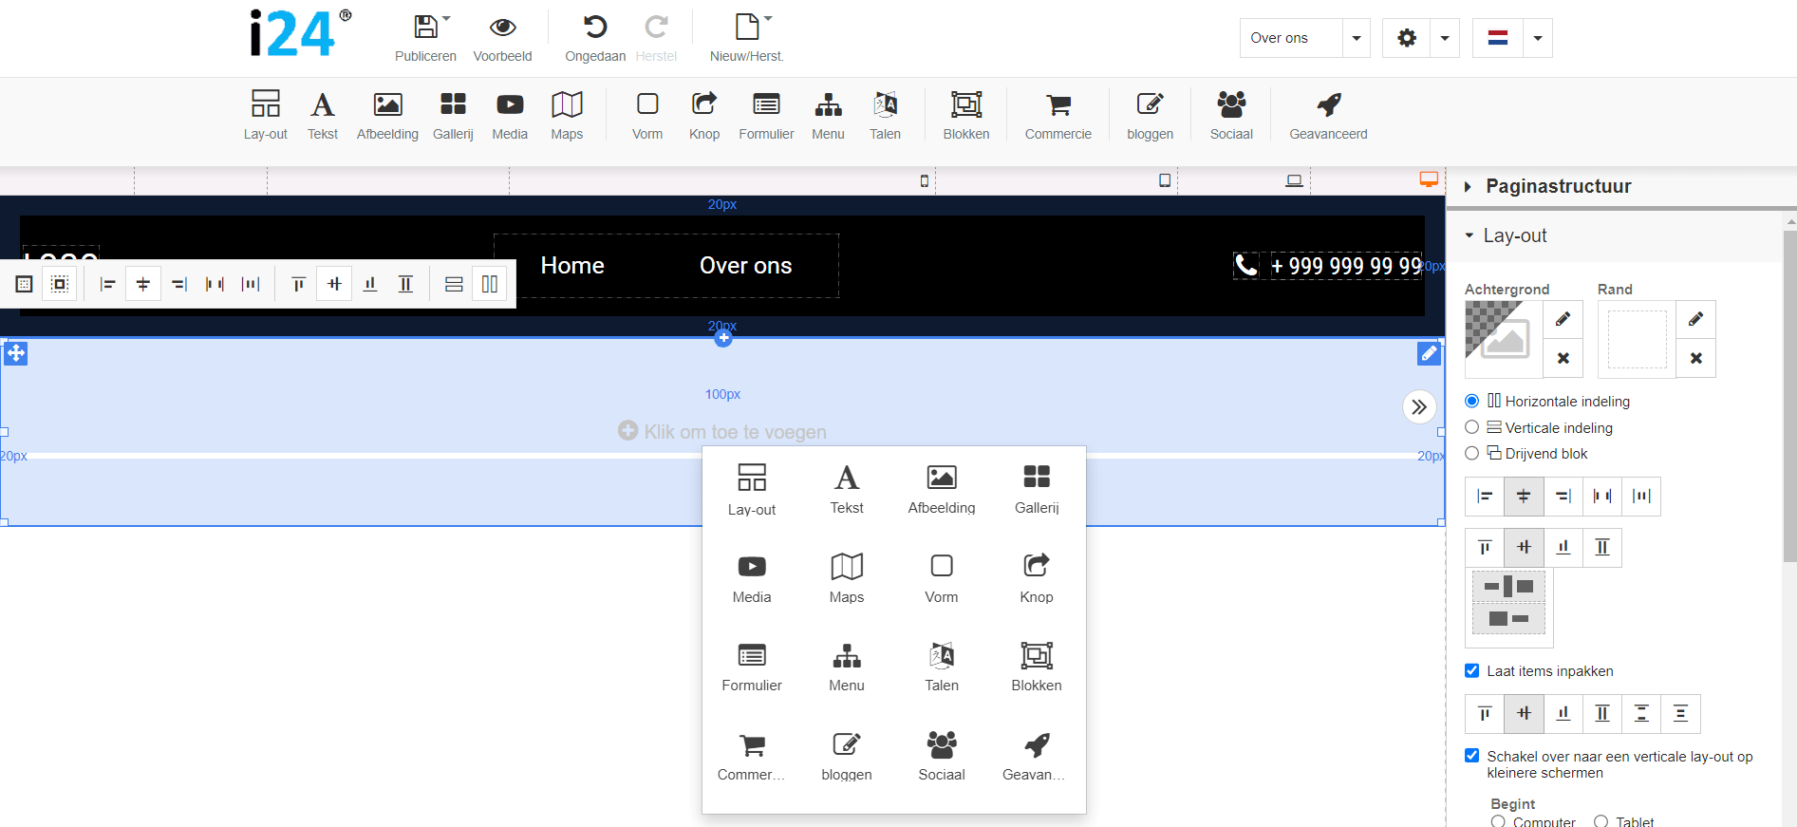Open Geavanceerd rocket tool in ribbon
The height and width of the screenshot is (827, 1797).
[1328, 116]
